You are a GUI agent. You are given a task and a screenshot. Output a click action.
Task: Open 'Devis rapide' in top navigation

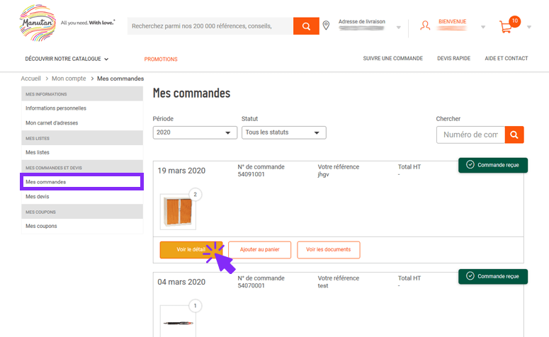pyautogui.click(x=453, y=59)
